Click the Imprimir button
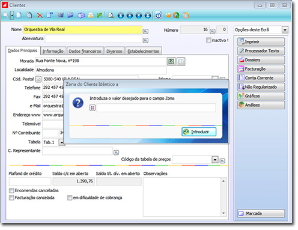Image resolution: width=298 pixels, height=230 pixels. tap(261, 42)
